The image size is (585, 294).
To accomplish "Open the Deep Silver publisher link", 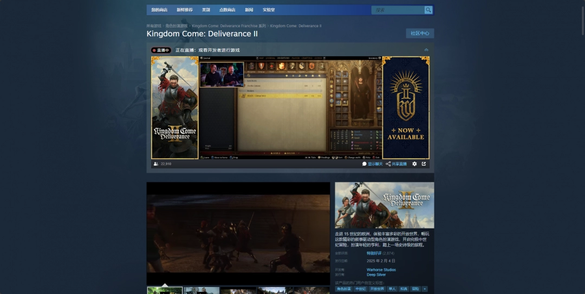I will point(376,275).
